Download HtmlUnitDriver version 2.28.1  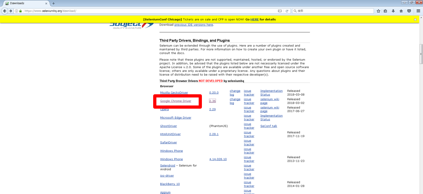pos(214,134)
